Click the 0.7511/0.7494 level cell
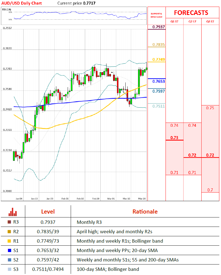Viewport: 221px width, 275px height. (48, 269)
